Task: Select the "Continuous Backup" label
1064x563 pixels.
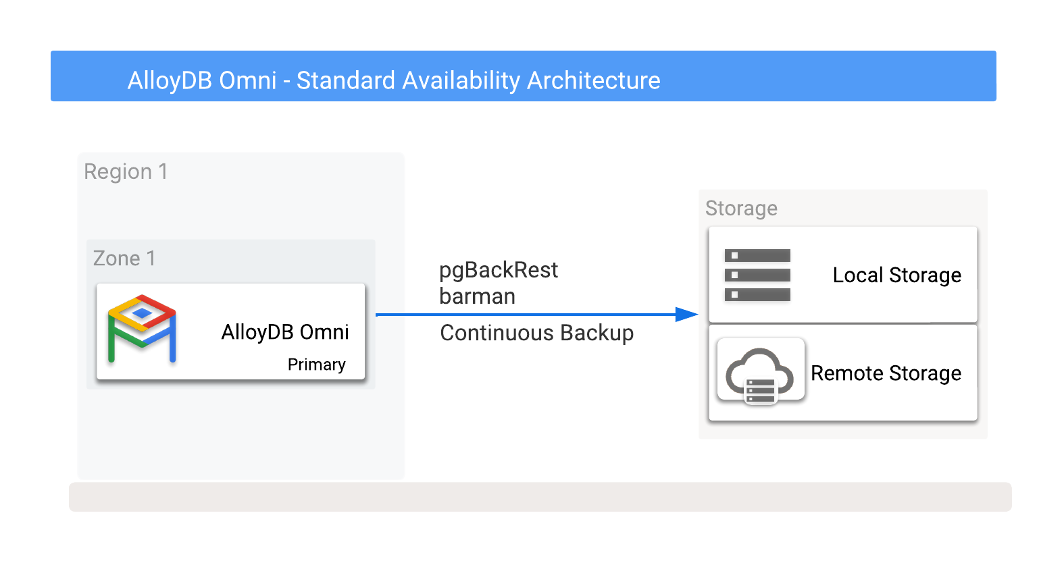Action: tap(537, 333)
